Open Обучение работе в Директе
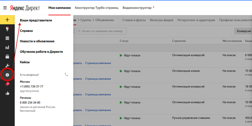This screenshot has height=126, width=252. pos(41,52)
